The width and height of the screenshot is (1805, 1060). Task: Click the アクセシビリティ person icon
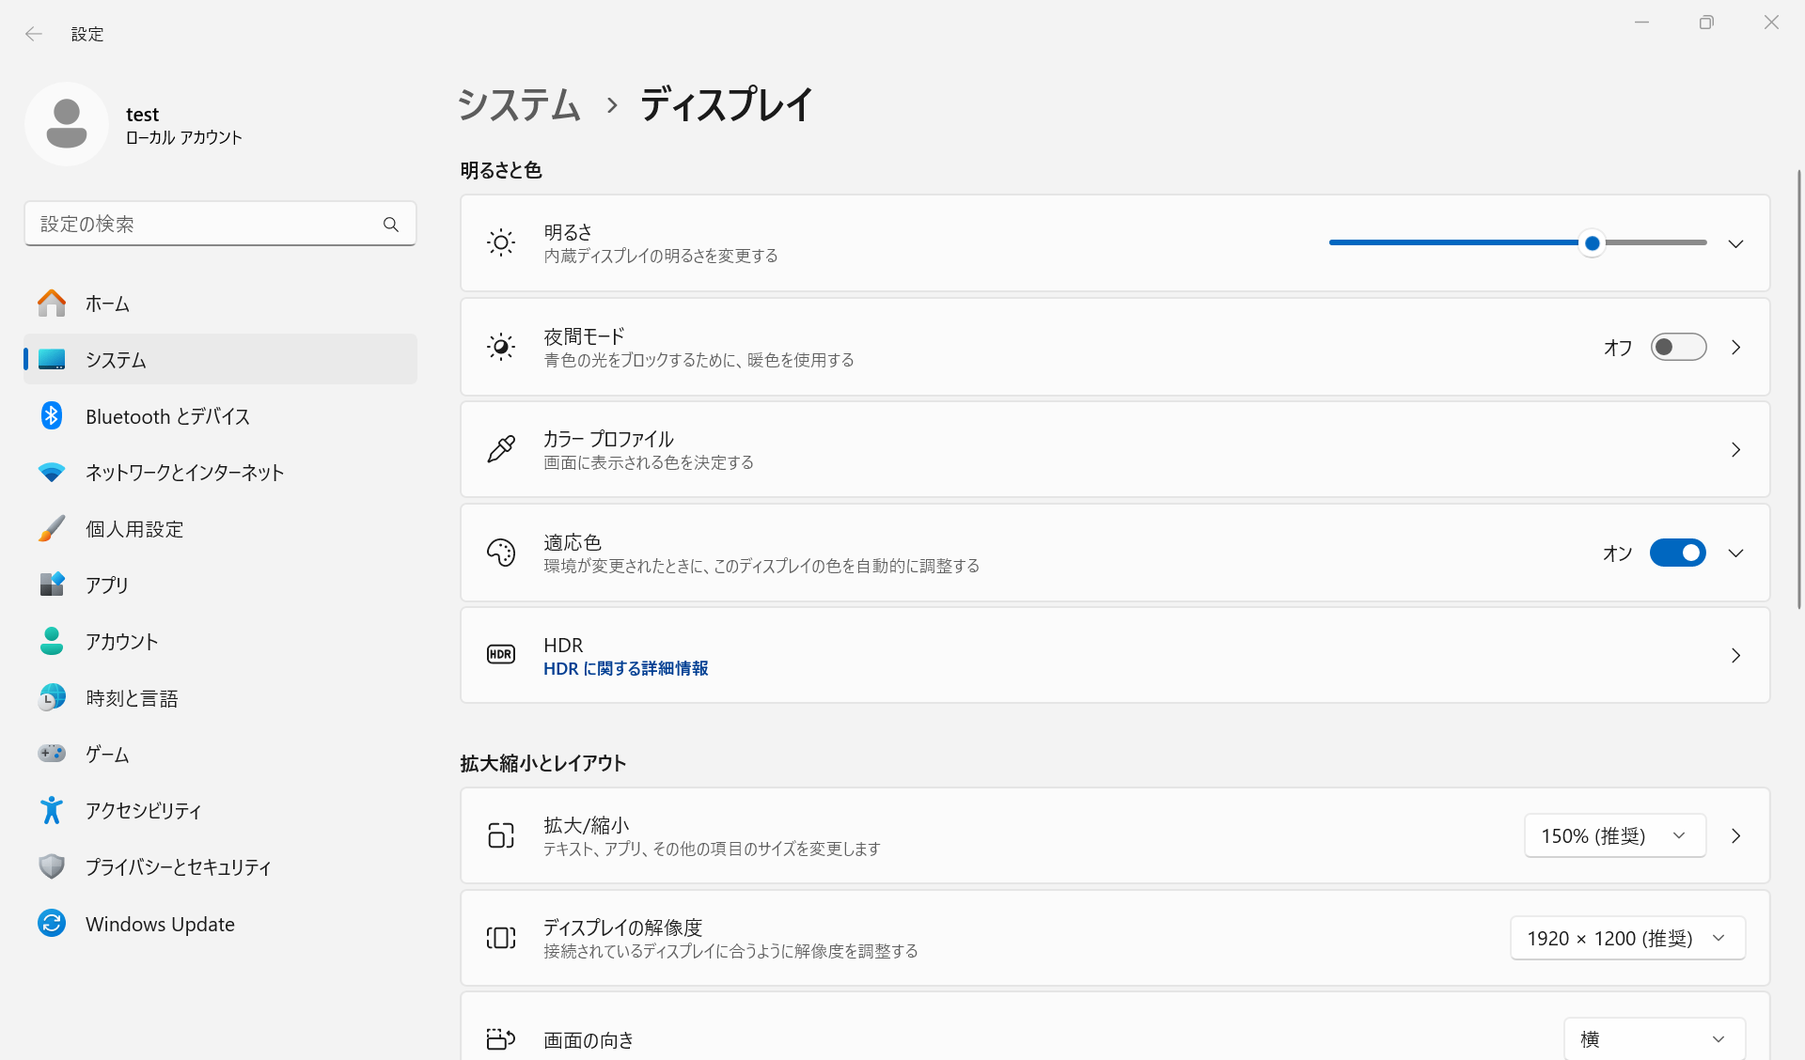tap(52, 810)
